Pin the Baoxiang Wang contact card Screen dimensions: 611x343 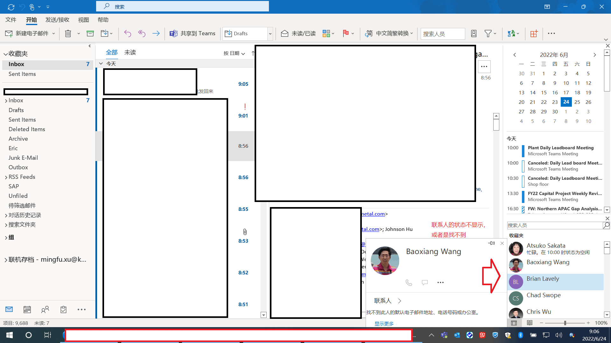pyautogui.click(x=492, y=243)
